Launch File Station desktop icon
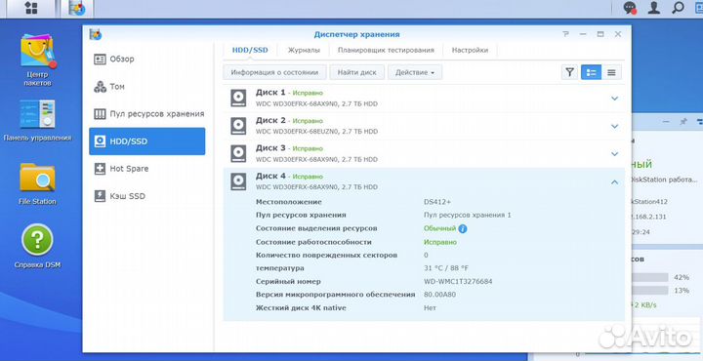This screenshot has height=361, width=703. 37,184
